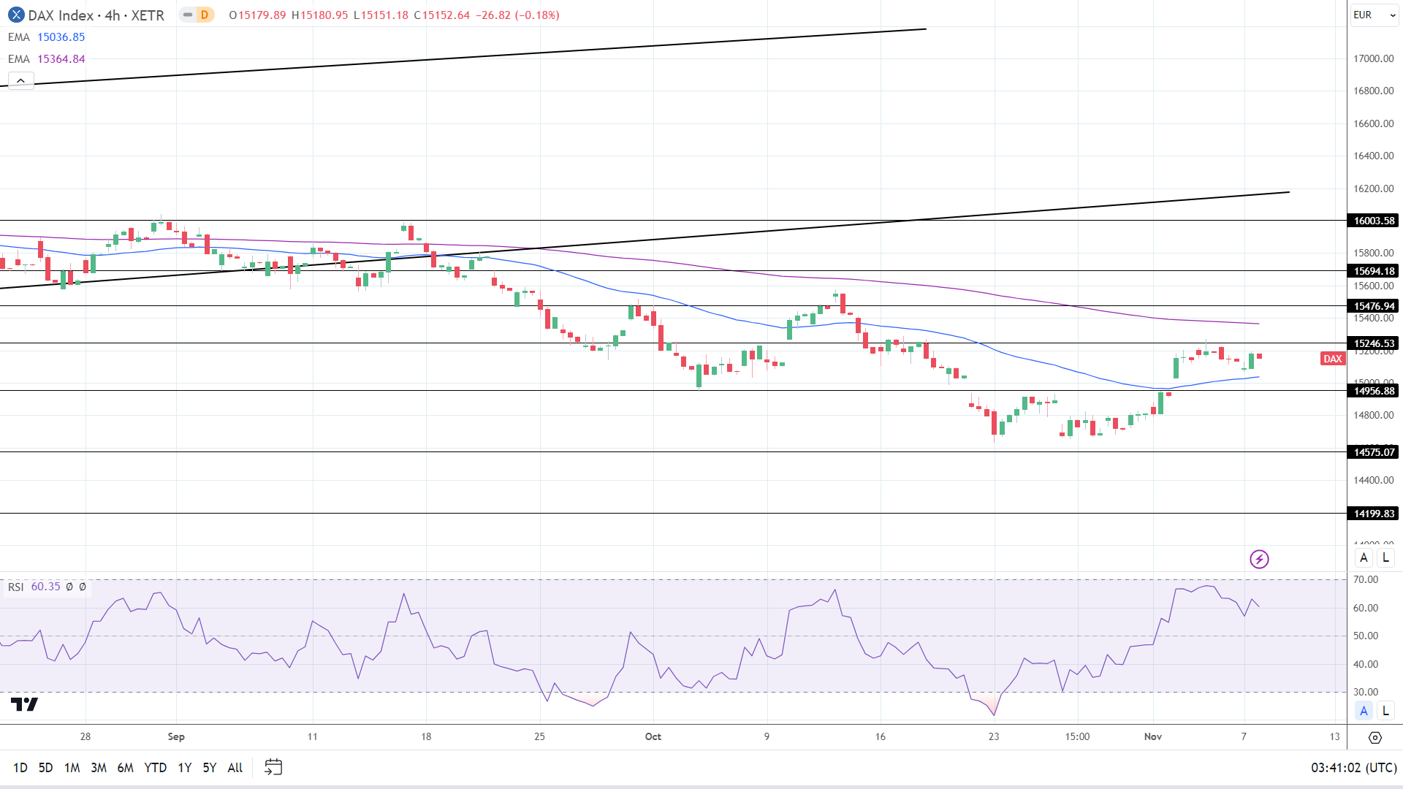Click the delayed data 'D' badge
Screen dimensions: 1403x789
pos(204,15)
